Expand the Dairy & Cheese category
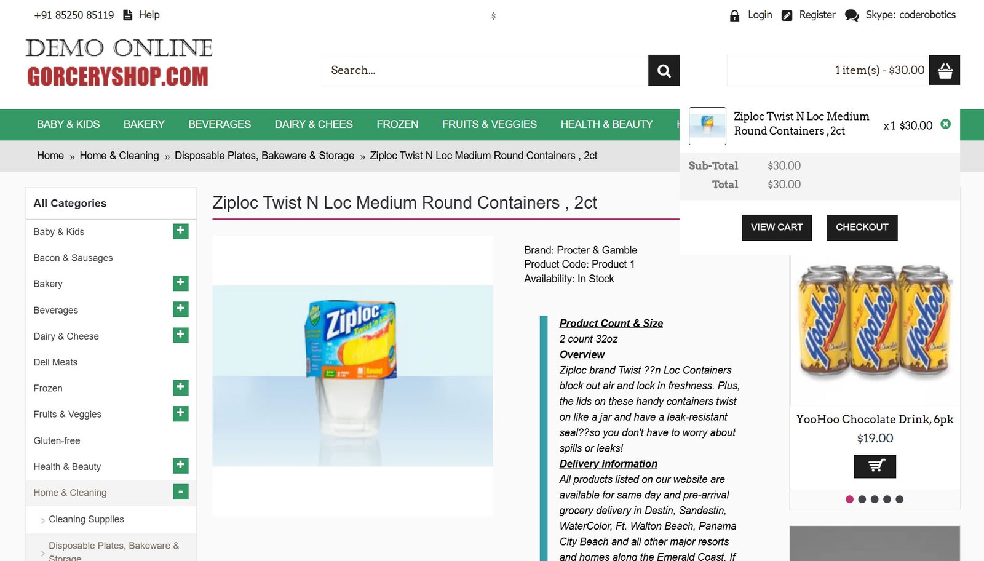This screenshot has width=984, height=561. pyautogui.click(x=180, y=335)
